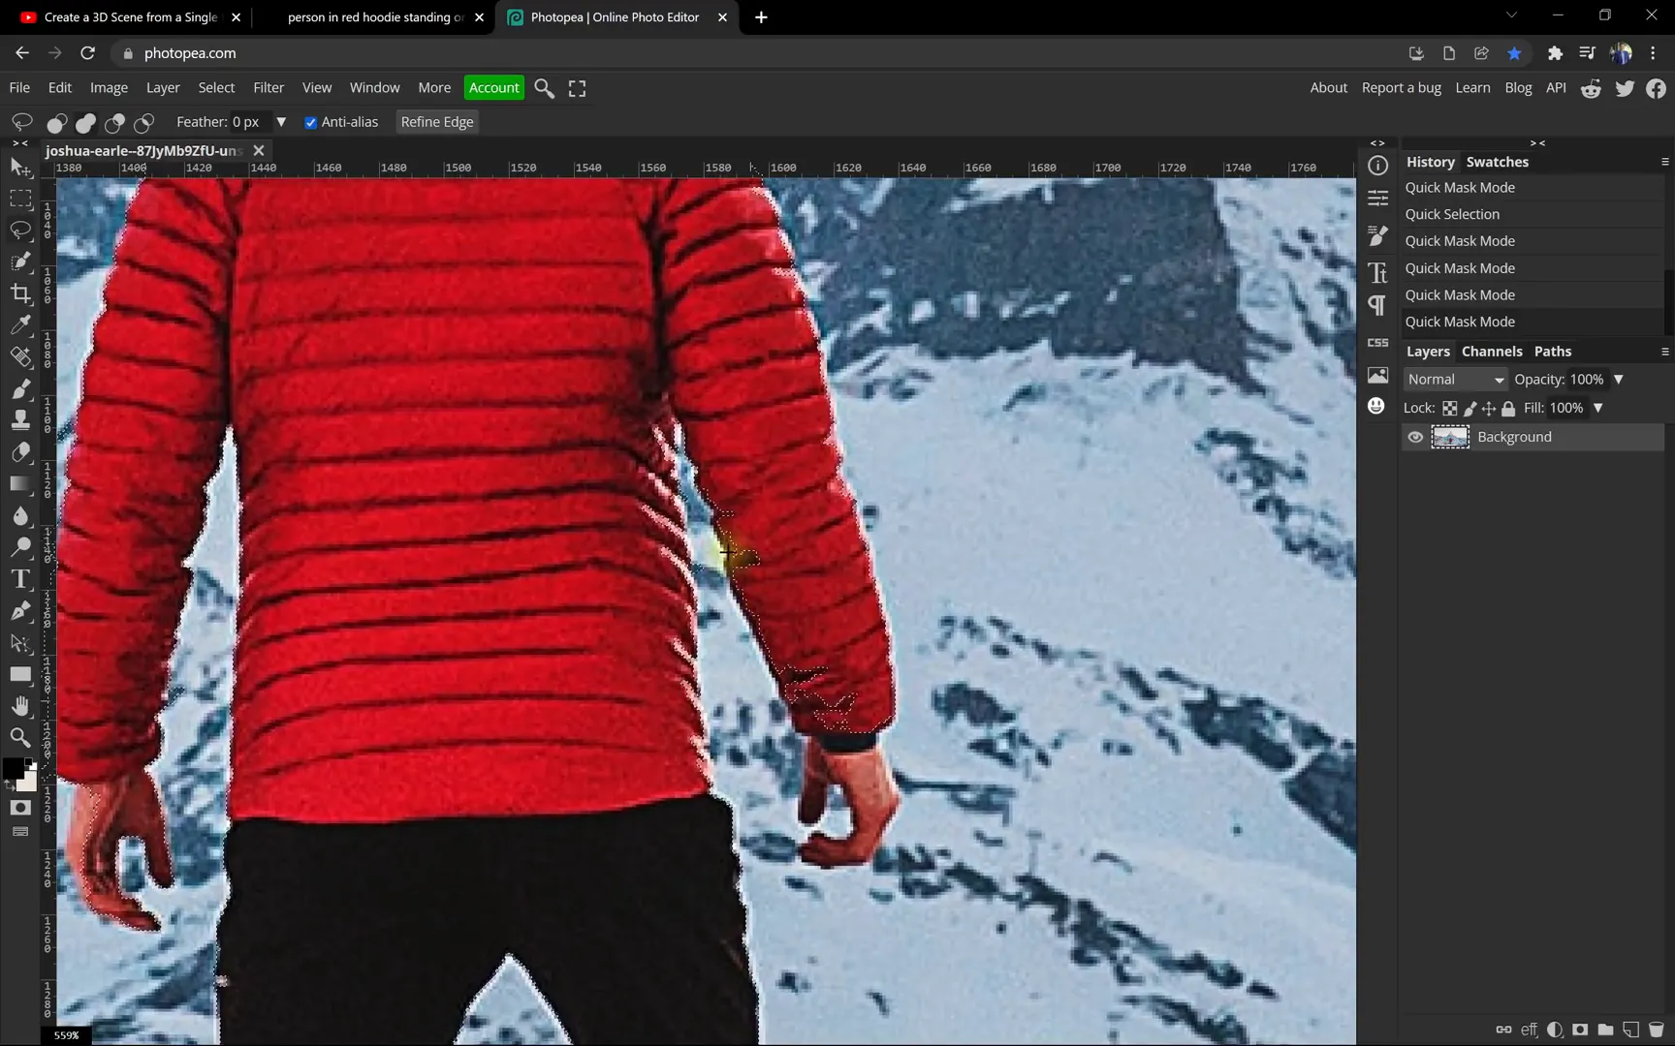Open the Filter menu

[x=269, y=88]
